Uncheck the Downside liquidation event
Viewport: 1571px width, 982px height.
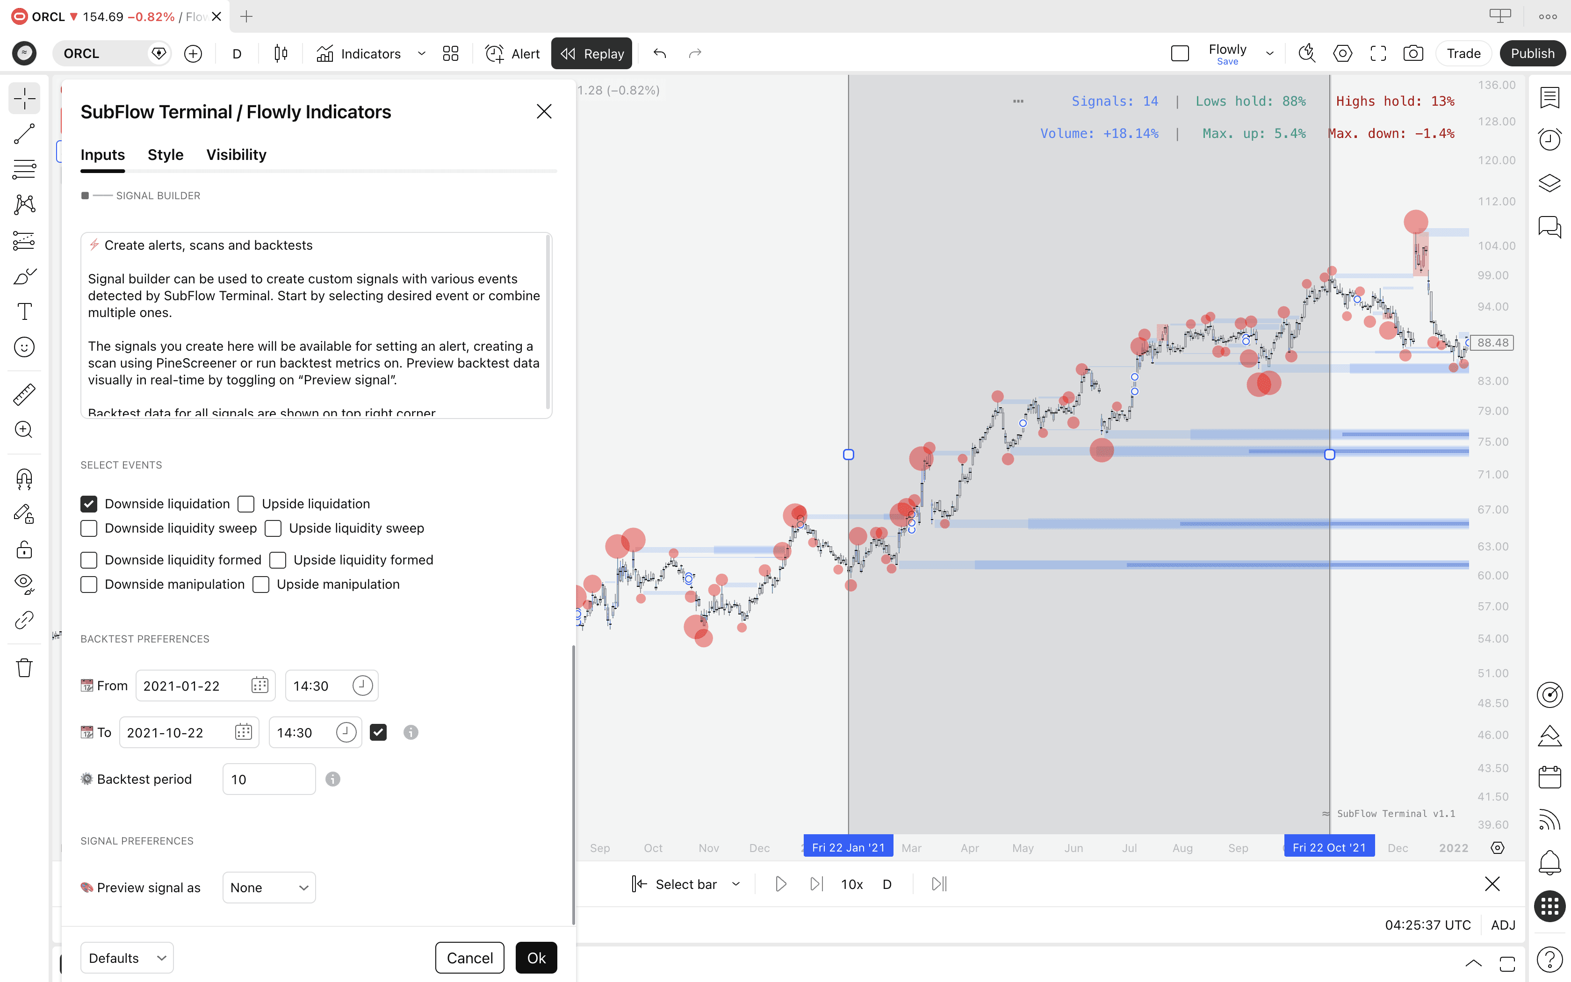[88, 503]
